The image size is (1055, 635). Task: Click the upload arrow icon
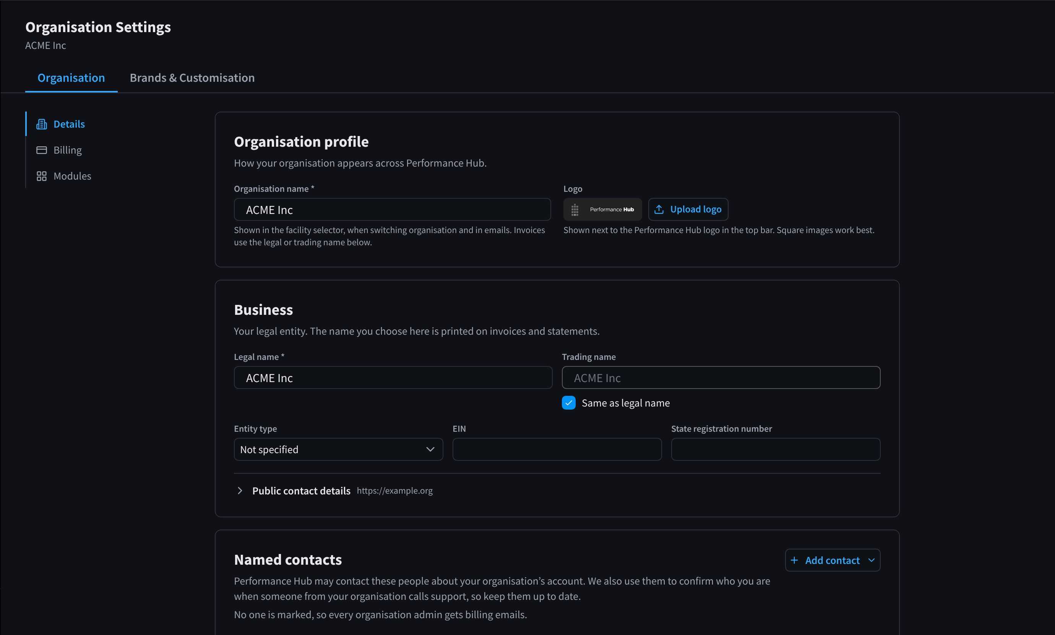pyautogui.click(x=659, y=209)
